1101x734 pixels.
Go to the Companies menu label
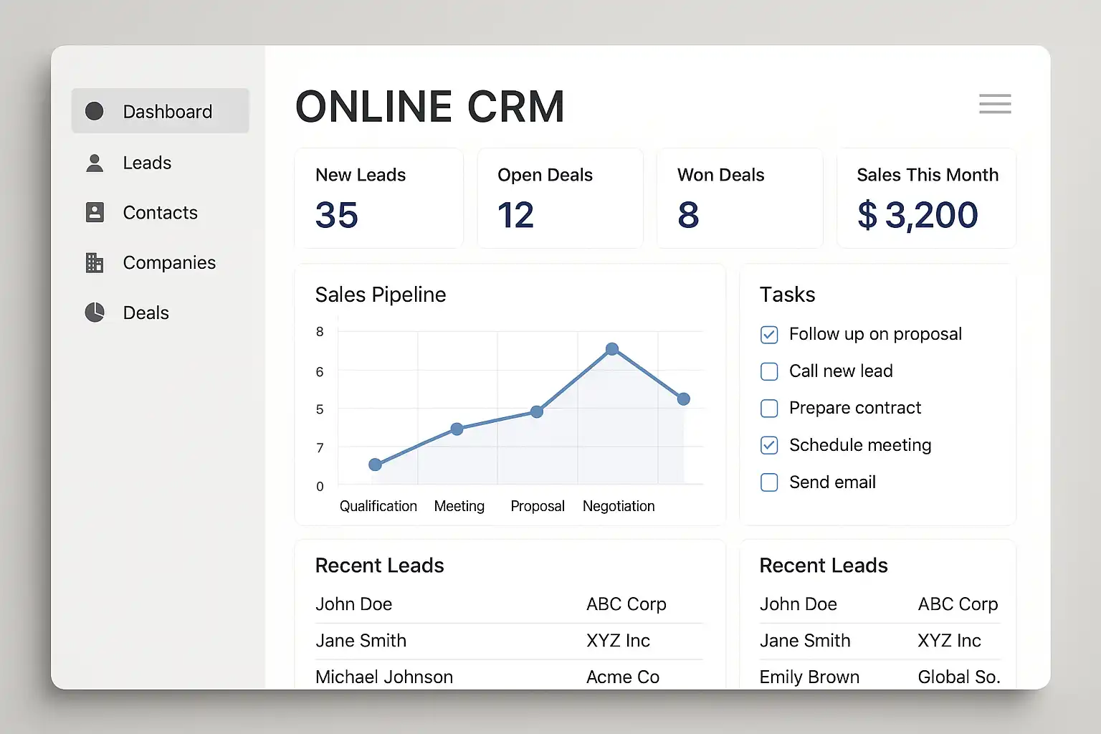point(169,263)
